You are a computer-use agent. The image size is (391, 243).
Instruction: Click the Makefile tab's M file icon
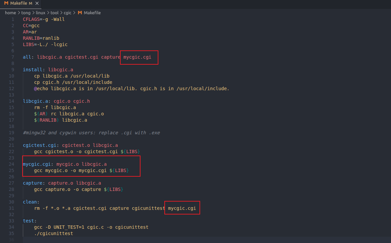click(x=6, y=3)
